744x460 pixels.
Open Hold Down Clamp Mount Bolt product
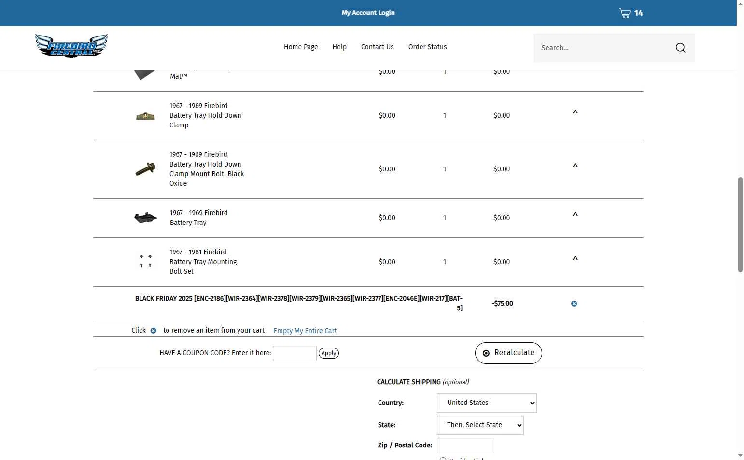point(207,169)
